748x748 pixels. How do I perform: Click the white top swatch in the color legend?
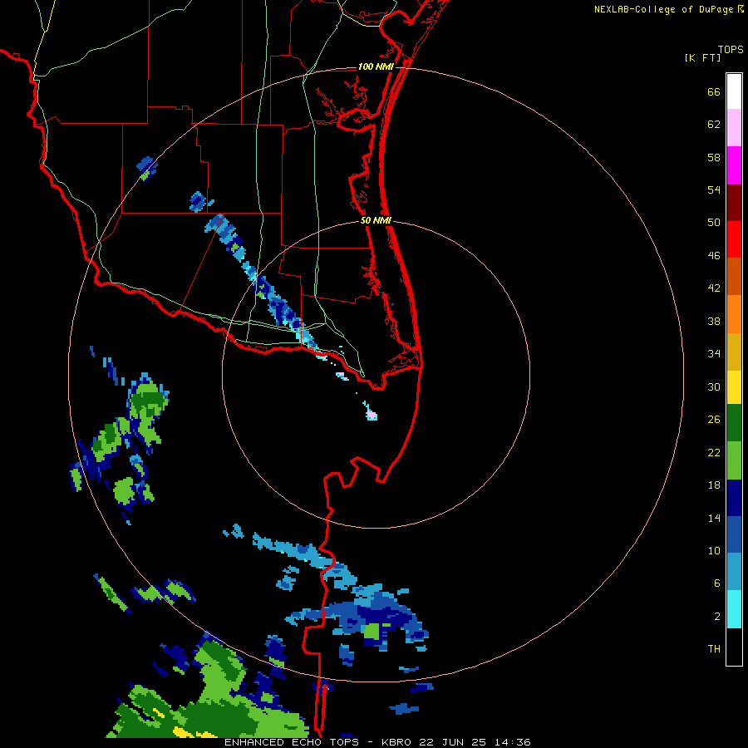(x=734, y=91)
